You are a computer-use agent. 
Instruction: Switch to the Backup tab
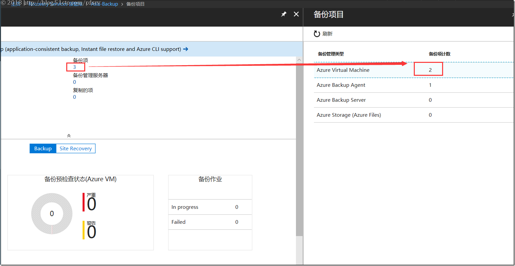tap(43, 149)
